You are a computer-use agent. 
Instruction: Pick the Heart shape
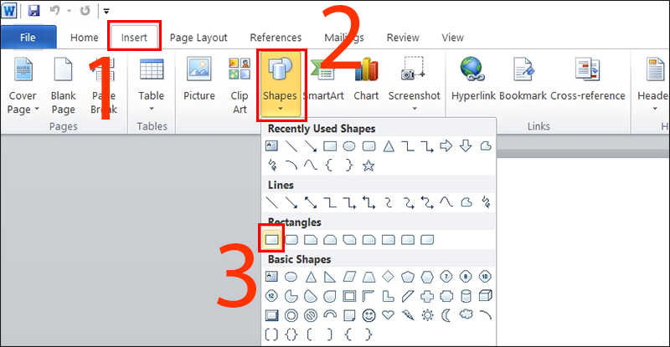click(x=388, y=315)
